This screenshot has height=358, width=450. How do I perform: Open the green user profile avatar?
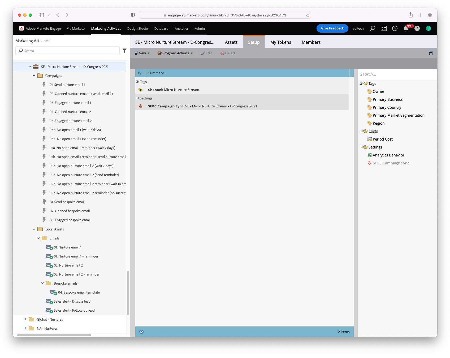429,28
